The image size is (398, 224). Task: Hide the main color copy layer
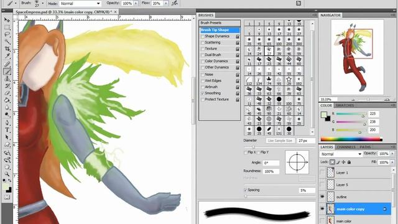coord(322,209)
